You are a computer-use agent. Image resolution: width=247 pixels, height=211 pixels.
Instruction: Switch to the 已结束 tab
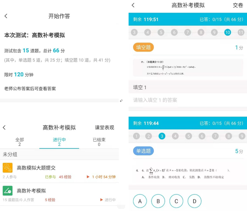point(99,142)
